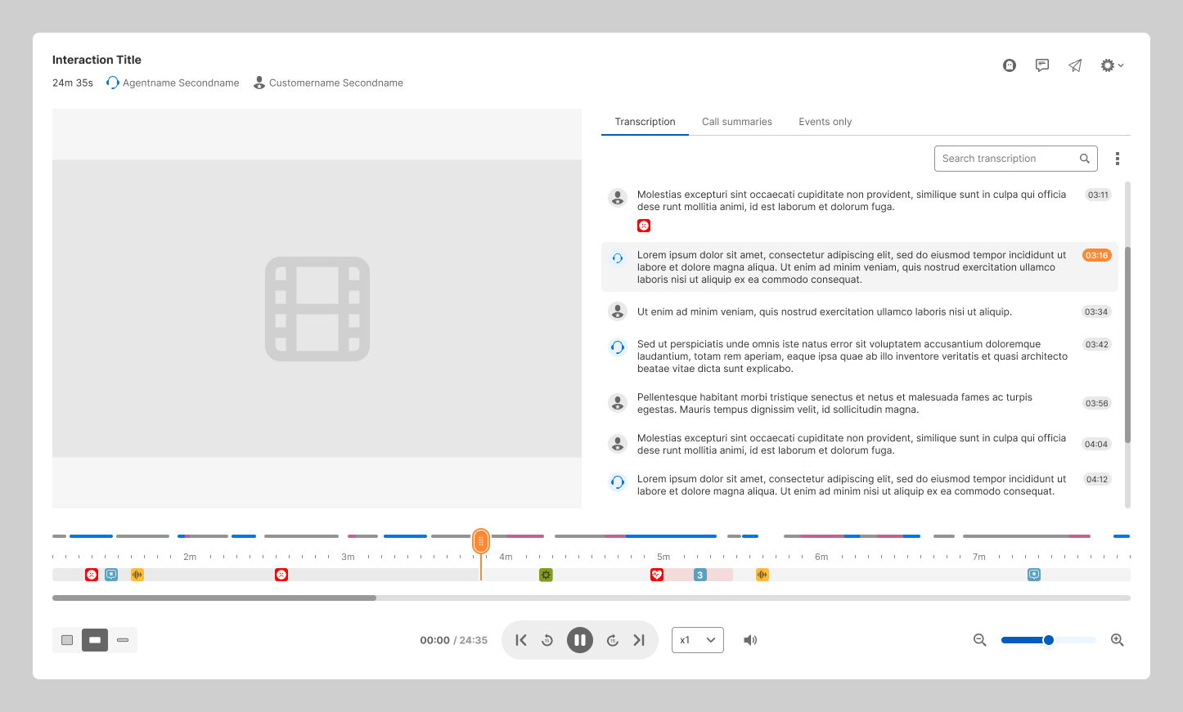Switch to the Events only tab
Screen dimensions: 1183x712
pos(825,122)
